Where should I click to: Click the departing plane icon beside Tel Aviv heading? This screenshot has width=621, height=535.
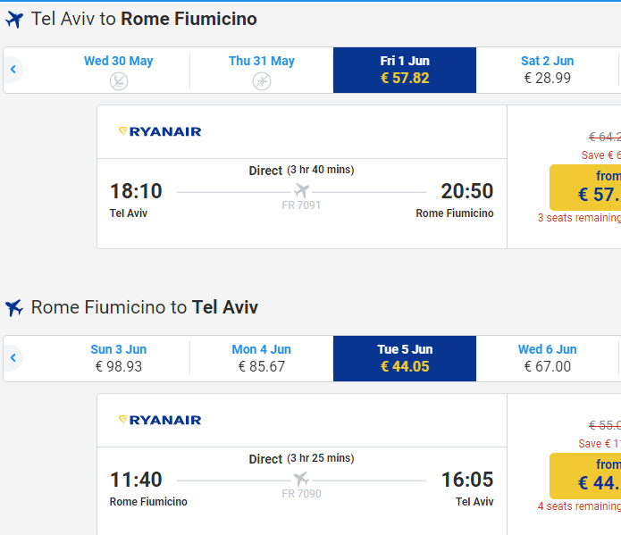(x=14, y=20)
